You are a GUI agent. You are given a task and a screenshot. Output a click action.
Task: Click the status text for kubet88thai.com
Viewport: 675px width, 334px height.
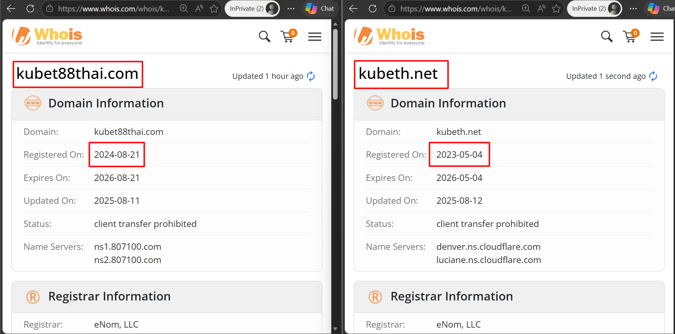click(x=145, y=224)
